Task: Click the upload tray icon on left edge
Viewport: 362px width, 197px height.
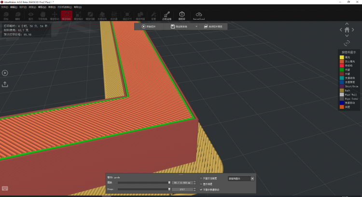Action: [x=5, y=84]
